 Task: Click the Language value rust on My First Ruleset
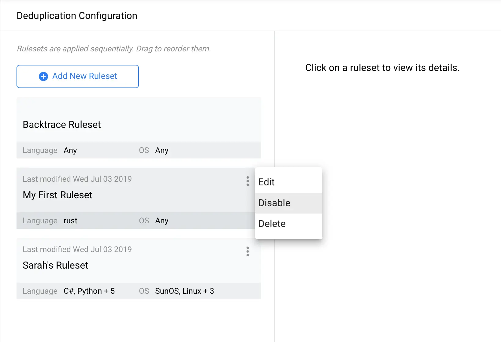pyautogui.click(x=70, y=221)
